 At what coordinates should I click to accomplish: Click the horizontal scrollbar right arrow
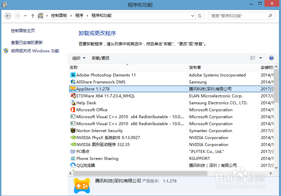click(x=271, y=173)
